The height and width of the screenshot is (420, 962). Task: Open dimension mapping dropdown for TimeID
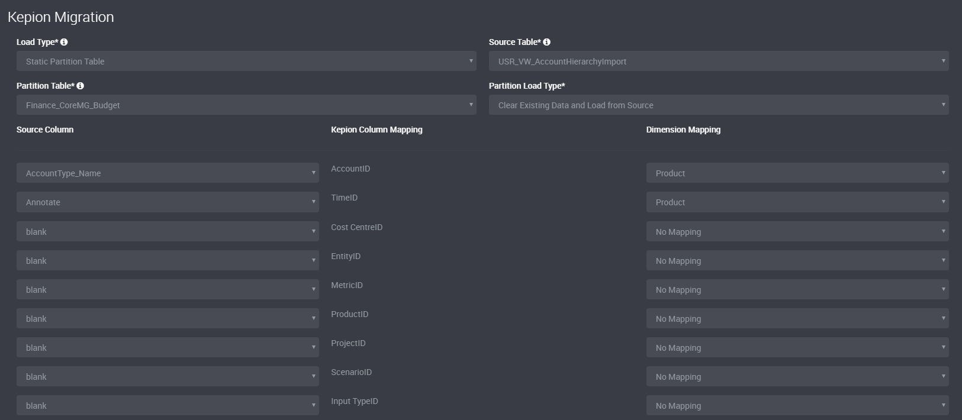tap(797, 202)
